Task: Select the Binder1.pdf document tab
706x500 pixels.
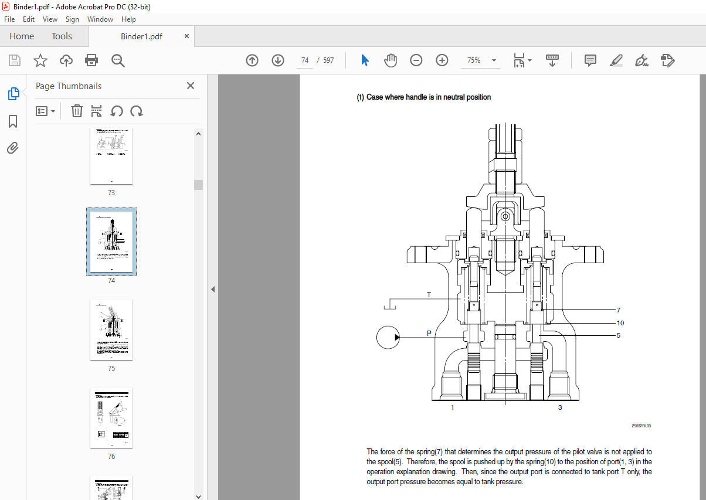Action: click(x=141, y=36)
